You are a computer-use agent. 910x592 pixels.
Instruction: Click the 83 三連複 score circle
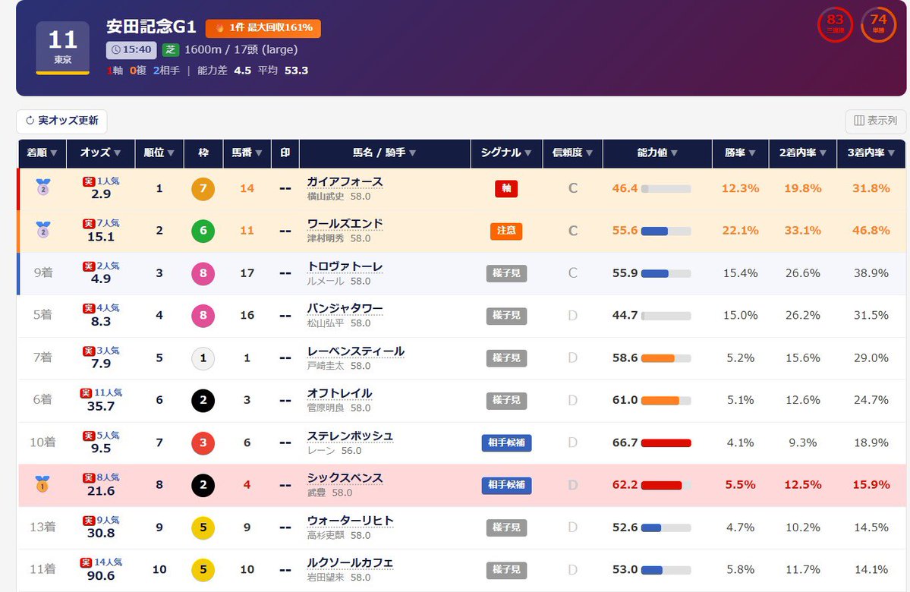835,24
